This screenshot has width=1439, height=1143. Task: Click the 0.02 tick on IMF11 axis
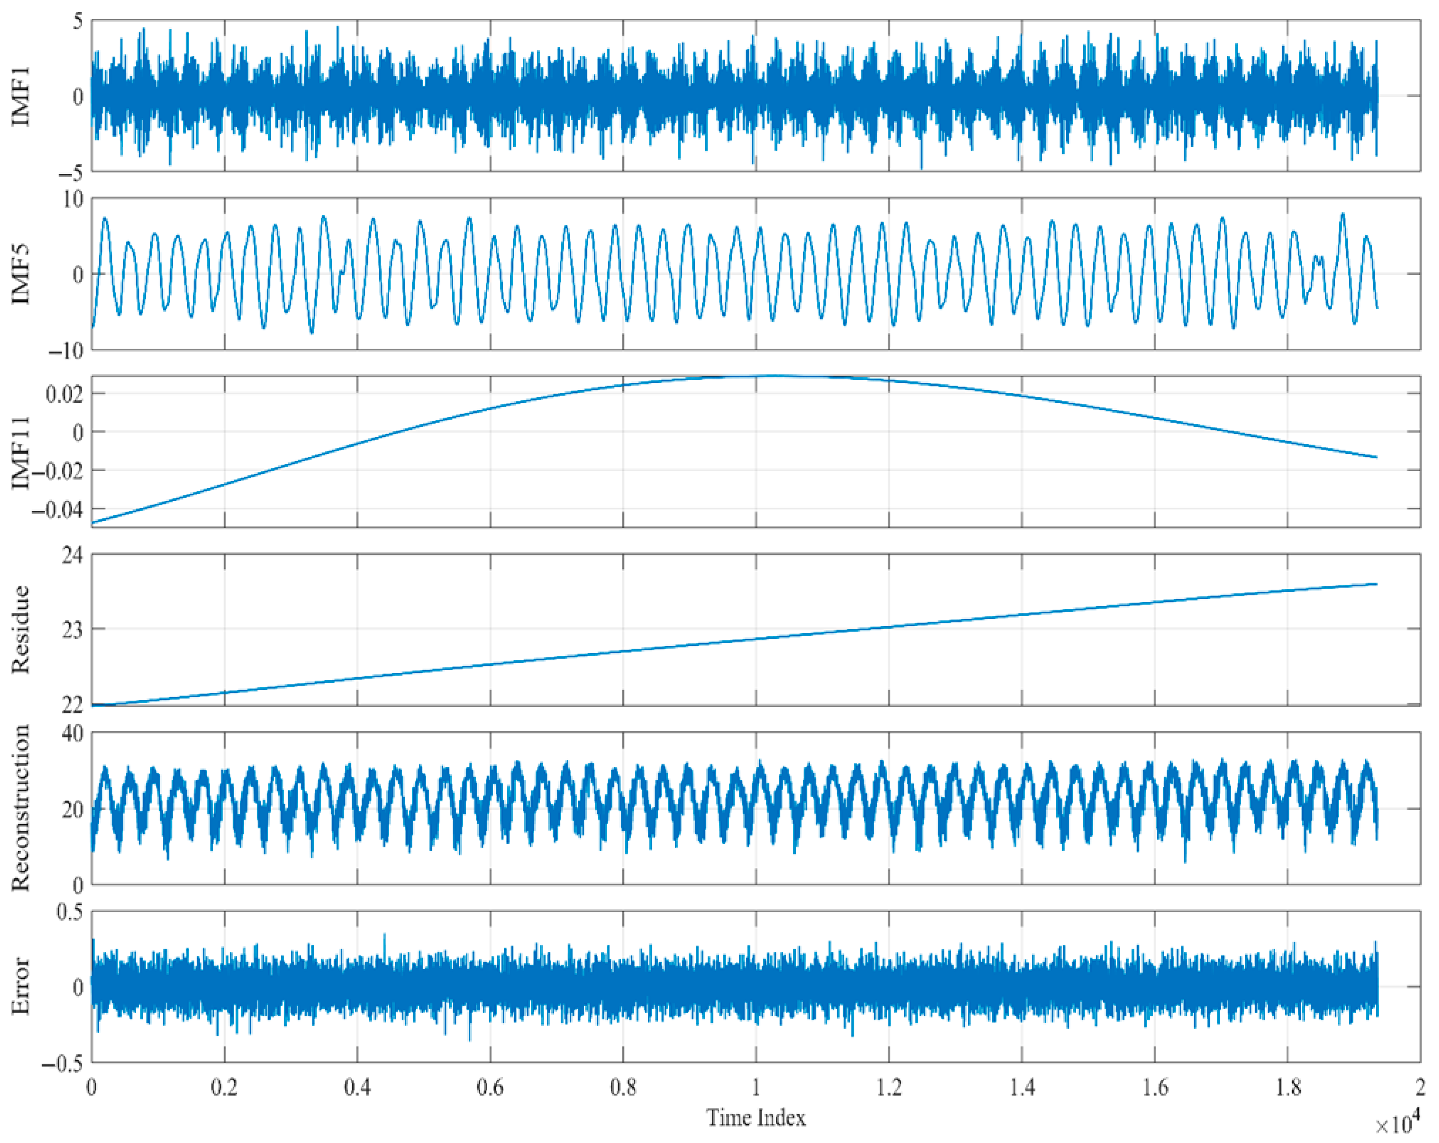pos(64,394)
